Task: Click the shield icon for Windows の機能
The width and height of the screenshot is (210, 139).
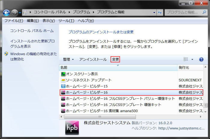Action: pos(6,54)
